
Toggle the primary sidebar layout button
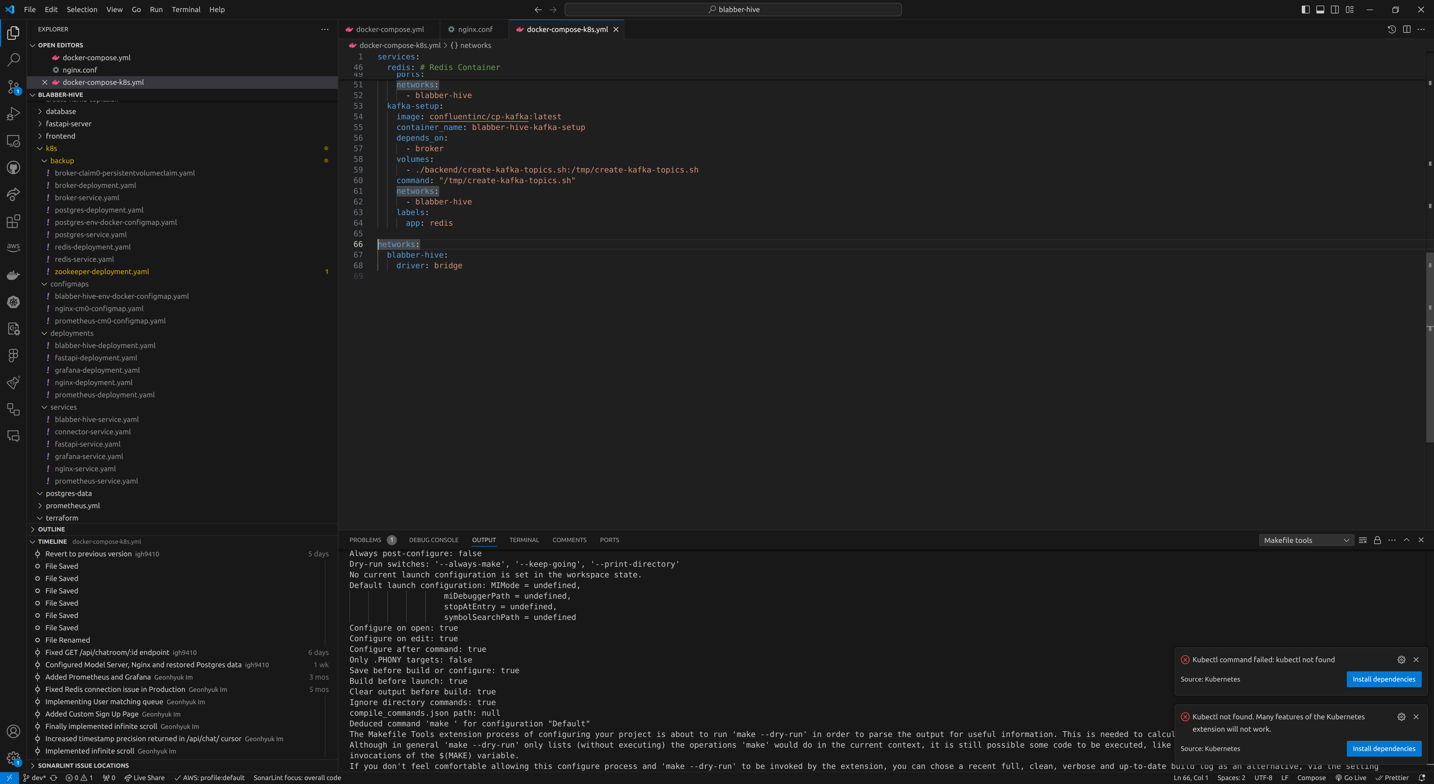pos(1305,10)
